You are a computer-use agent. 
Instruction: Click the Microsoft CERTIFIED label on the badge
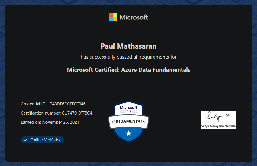(x=128, y=109)
